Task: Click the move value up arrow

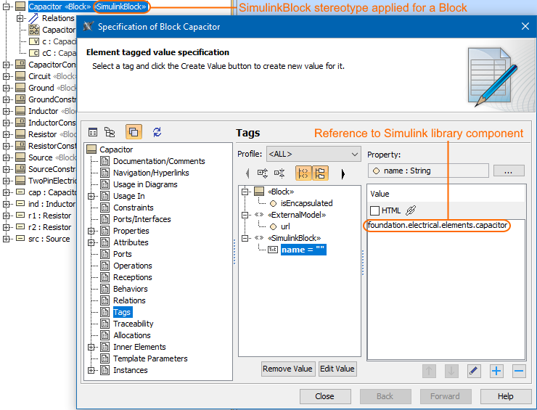Action: pos(429,371)
